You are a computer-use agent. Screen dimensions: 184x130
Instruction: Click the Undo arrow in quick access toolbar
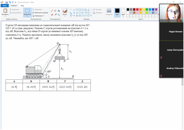[10, 2]
